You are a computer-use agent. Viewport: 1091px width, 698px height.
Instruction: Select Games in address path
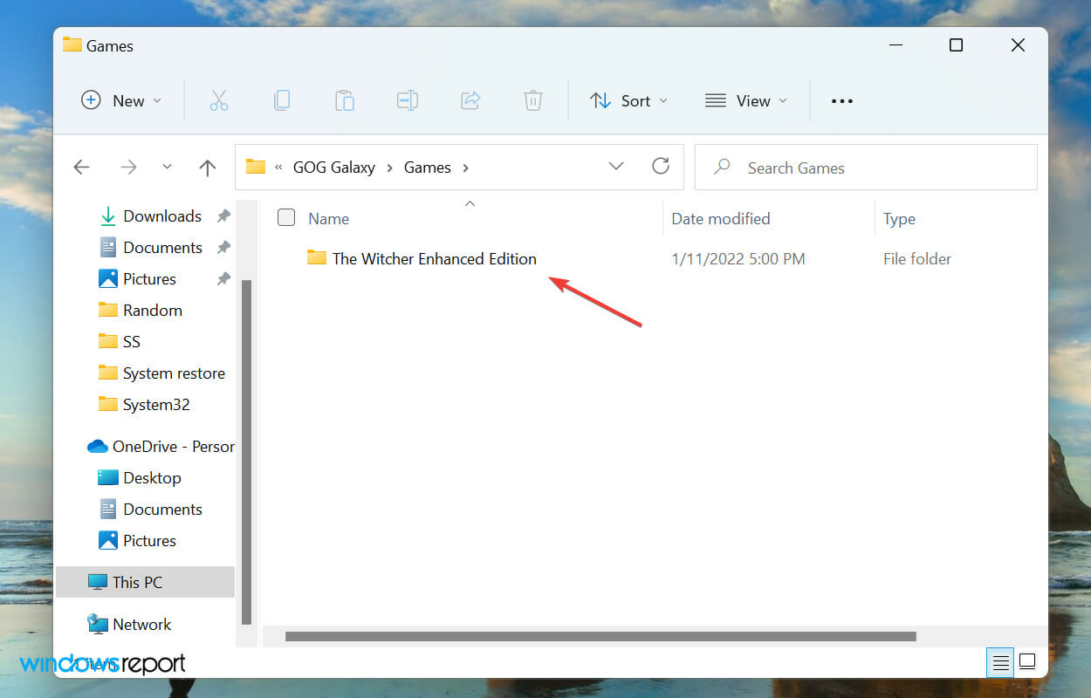click(428, 168)
